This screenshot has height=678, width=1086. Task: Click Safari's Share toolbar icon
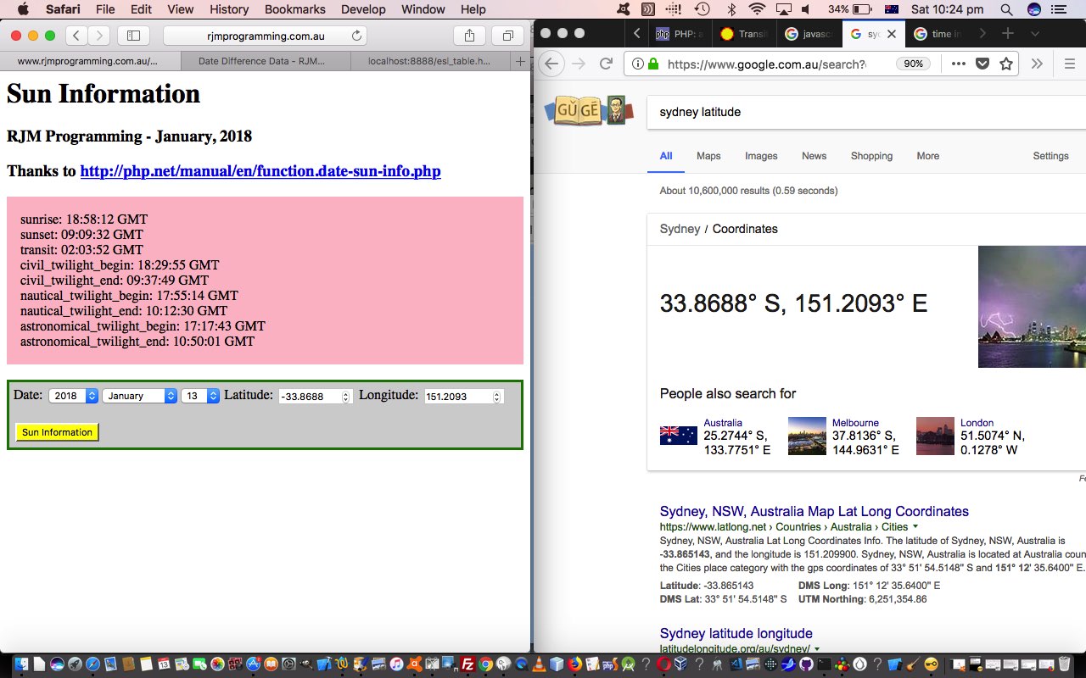tap(469, 36)
